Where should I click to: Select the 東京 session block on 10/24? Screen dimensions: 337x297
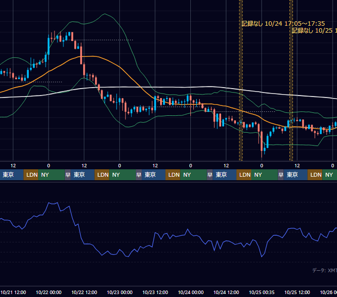click(x=225, y=175)
